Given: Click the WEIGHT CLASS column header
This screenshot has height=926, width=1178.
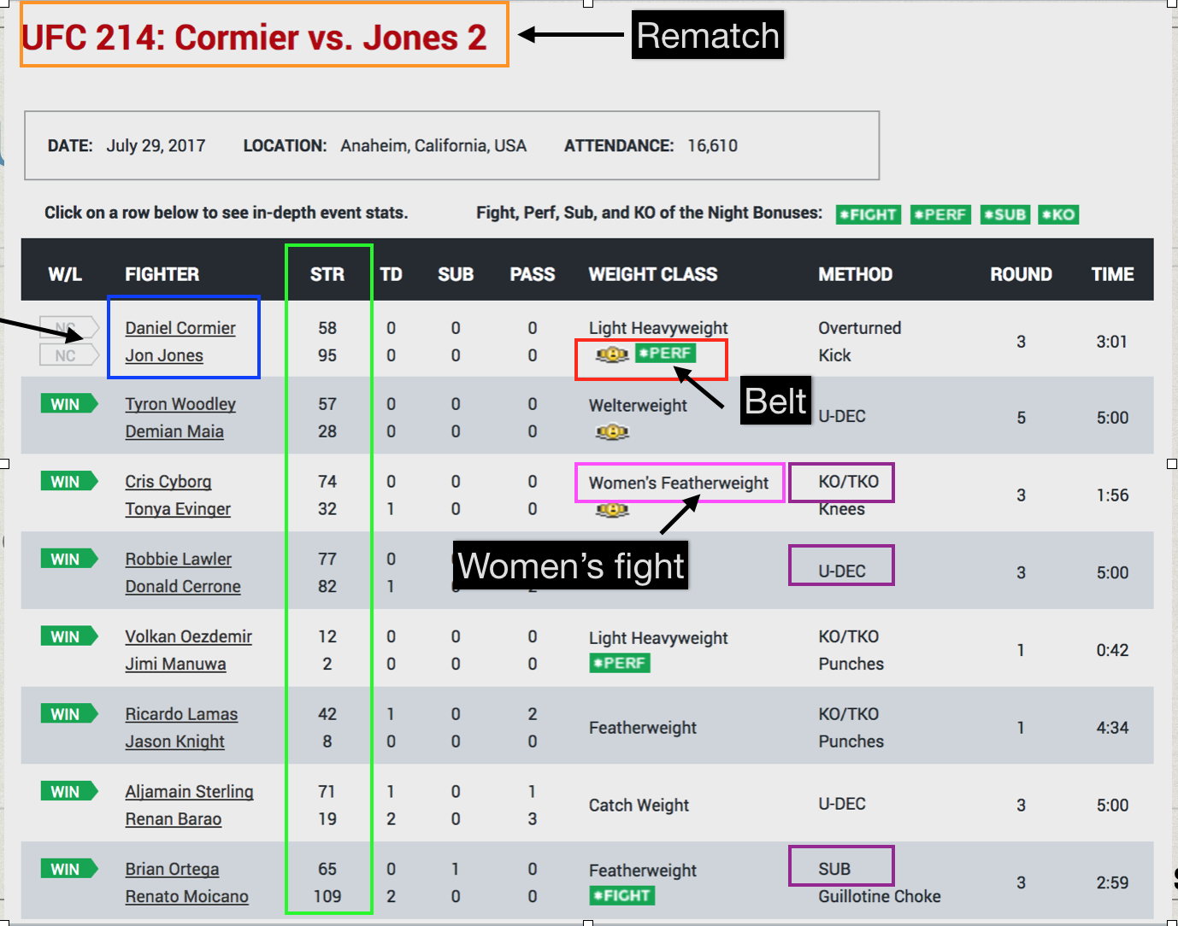Looking at the screenshot, I should pos(652,274).
